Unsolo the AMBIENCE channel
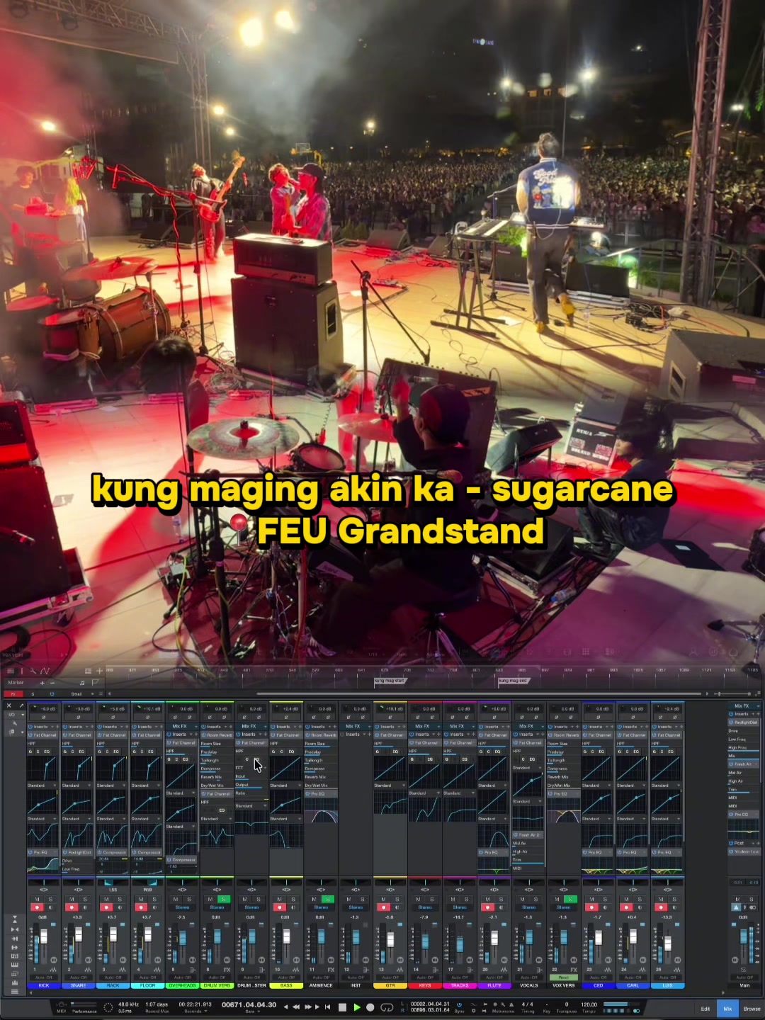The image size is (765, 1020). point(328,899)
